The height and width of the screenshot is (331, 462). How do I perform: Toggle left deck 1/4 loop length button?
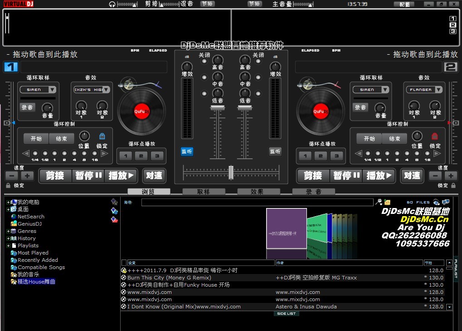click(x=35, y=153)
